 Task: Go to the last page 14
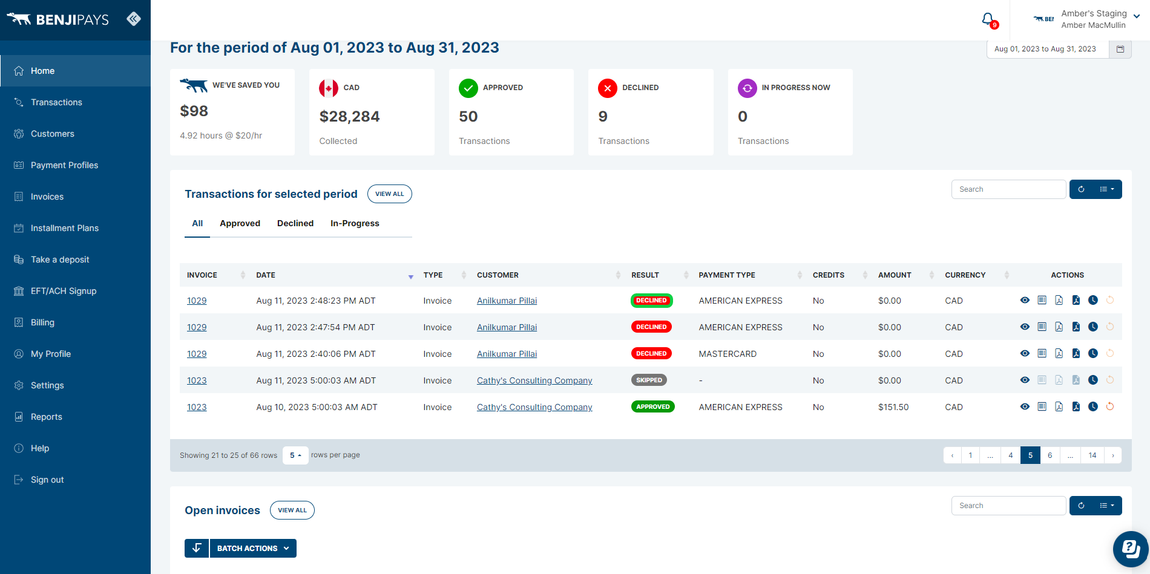pyautogui.click(x=1092, y=455)
